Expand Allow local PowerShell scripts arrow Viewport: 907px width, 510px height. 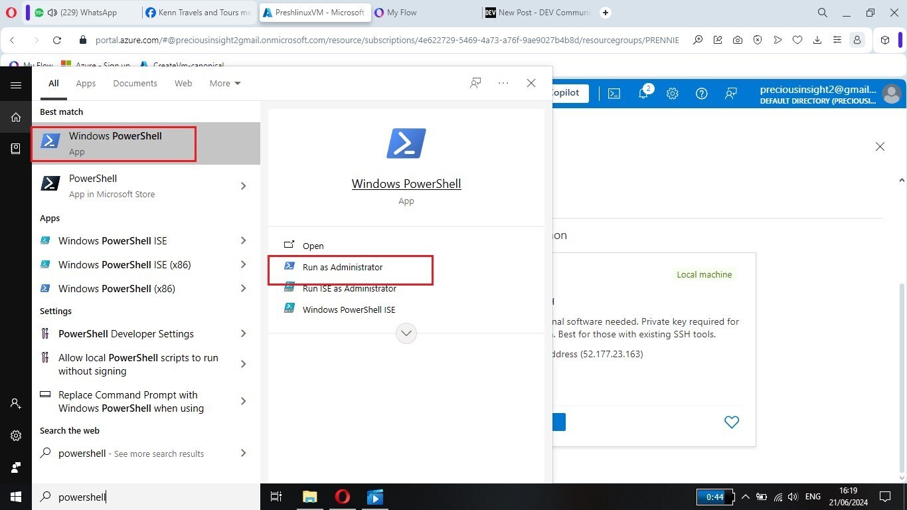coord(243,364)
